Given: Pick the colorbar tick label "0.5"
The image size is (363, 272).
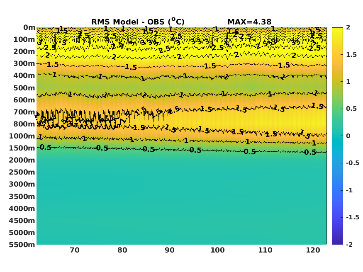Looking at the screenshot, I should (351, 109).
